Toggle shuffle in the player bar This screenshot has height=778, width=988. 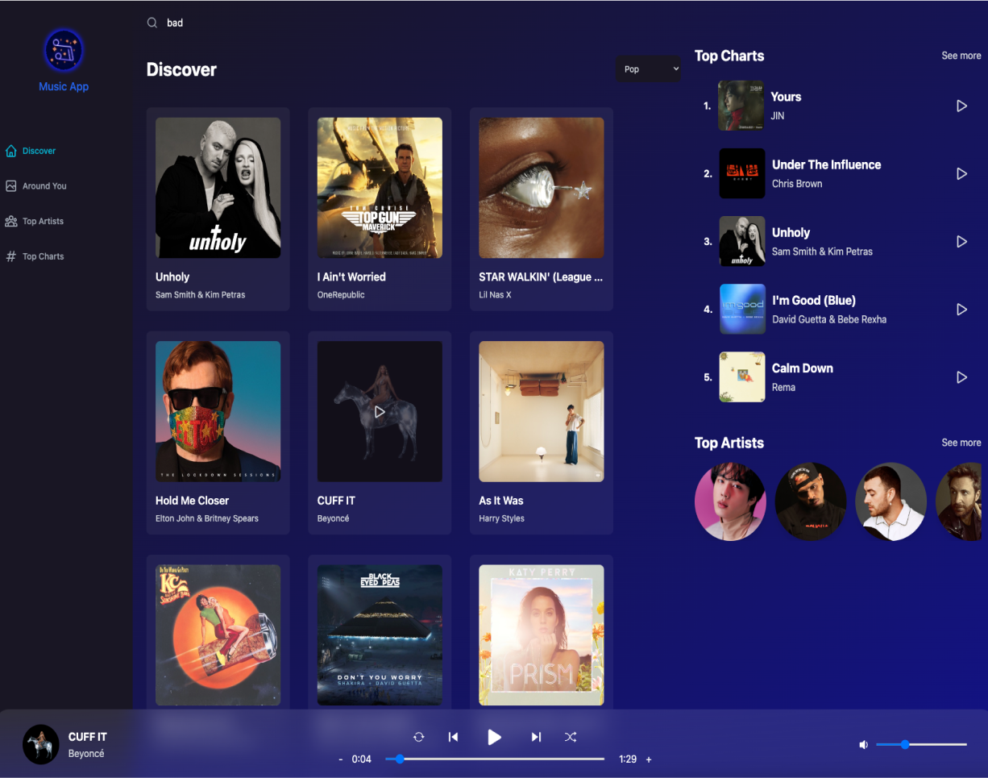coord(571,737)
